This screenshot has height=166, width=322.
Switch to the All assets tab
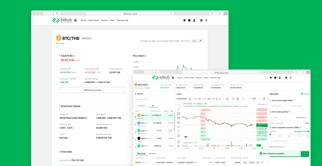[153, 106]
